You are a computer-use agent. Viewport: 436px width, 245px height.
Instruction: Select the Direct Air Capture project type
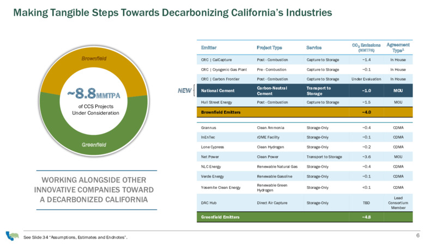(272, 203)
